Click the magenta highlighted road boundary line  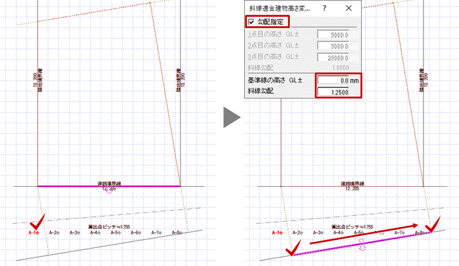pyautogui.click(x=109, y=186)
